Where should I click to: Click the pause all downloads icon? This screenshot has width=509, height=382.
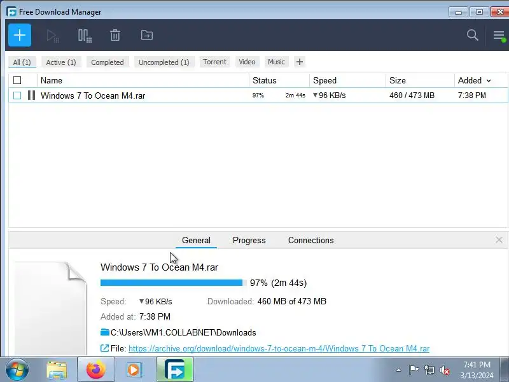click(x=85, y=36)
